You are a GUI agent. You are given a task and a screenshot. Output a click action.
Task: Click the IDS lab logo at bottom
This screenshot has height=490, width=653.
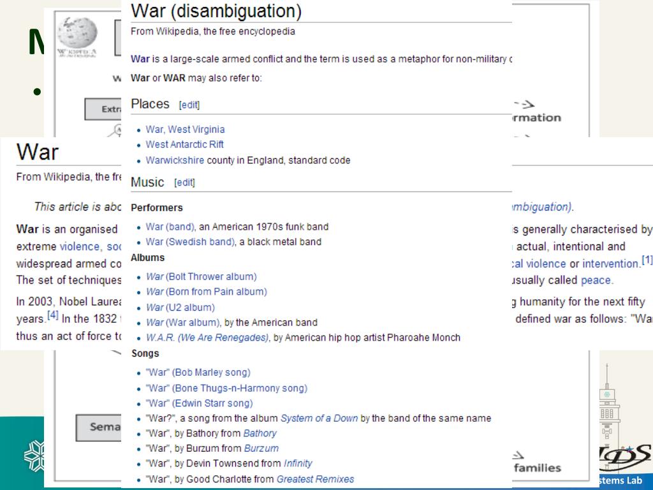tap(626, 458)
